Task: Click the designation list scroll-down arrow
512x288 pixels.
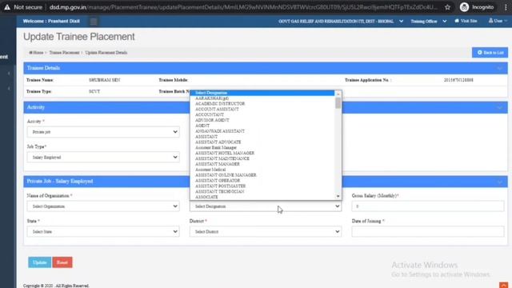Action: pos(338,196)
